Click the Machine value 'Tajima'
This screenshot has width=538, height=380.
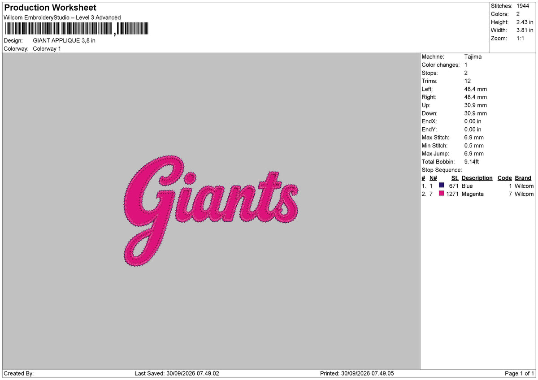click(x=473, y=56)
